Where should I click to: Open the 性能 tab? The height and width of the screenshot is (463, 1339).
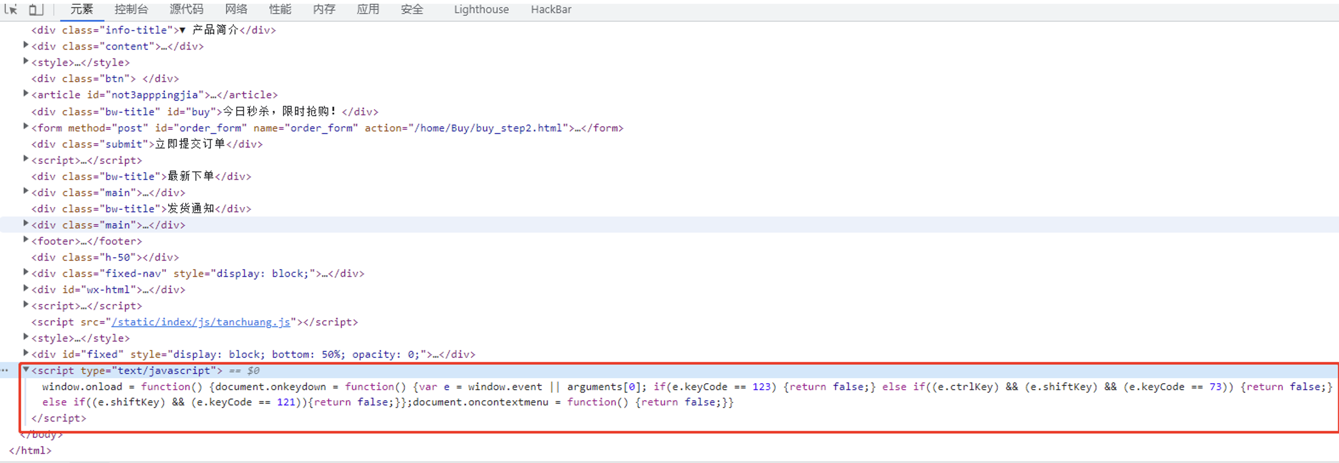coord(280,9)
